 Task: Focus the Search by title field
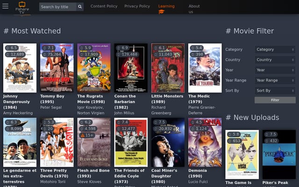(x=57, y=7)
